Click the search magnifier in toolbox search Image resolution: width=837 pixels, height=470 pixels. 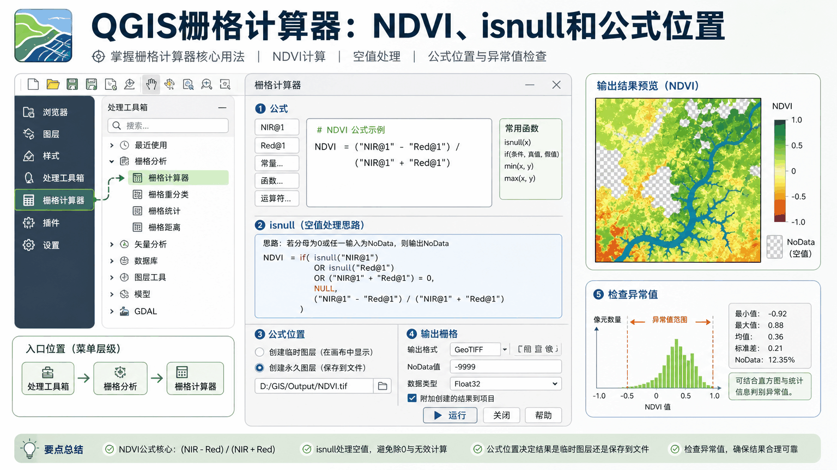(117, 126)
